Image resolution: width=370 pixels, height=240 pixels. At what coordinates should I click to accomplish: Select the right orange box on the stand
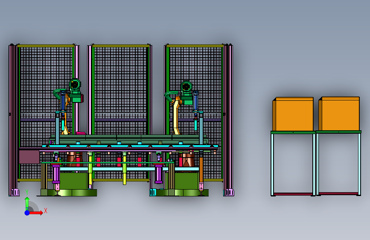click(x=339, y=114)
